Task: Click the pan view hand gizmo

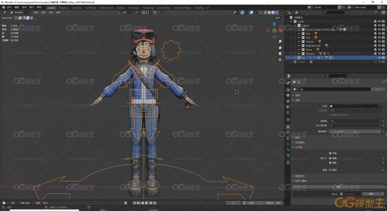Action: [280, 48]
